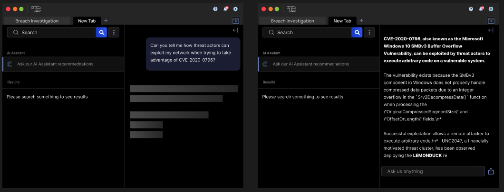The image size is (504, 192).
Task: Click the AI Assitant label in right window
Action: (x=271, y=53)
